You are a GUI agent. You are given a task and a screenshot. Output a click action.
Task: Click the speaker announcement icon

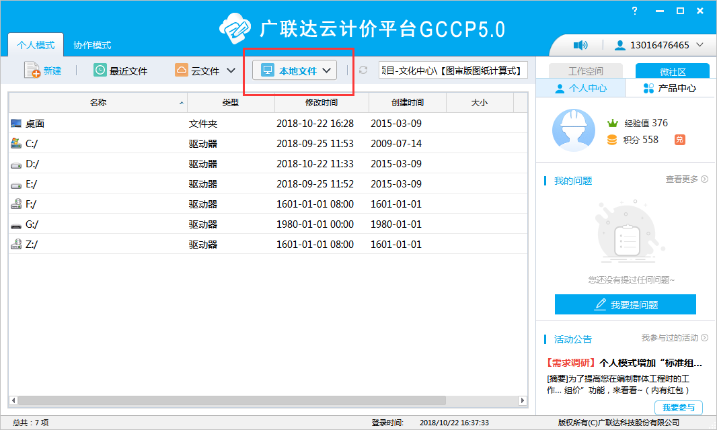pyautogui.click(x=580, y=45)
